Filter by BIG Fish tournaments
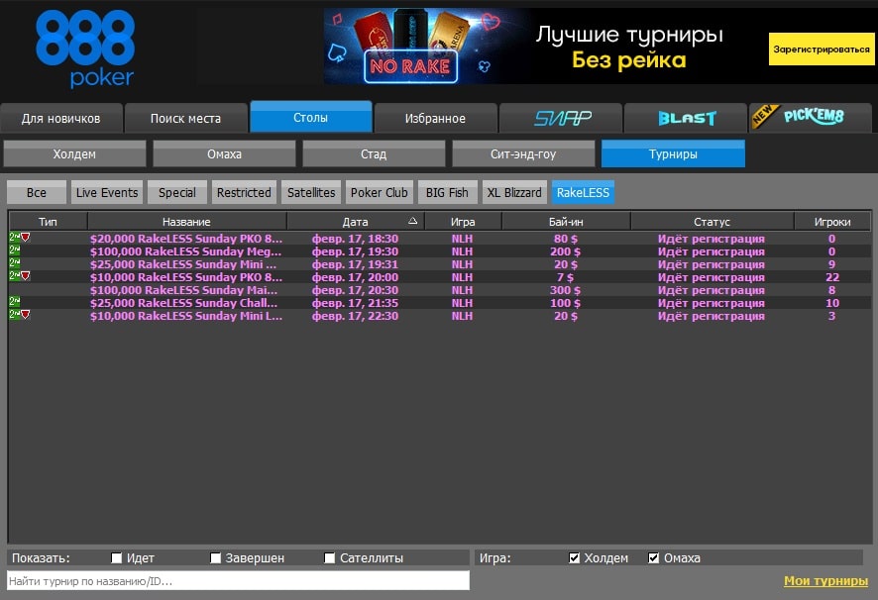Screen dimensions: 878x600 (447, 192)
